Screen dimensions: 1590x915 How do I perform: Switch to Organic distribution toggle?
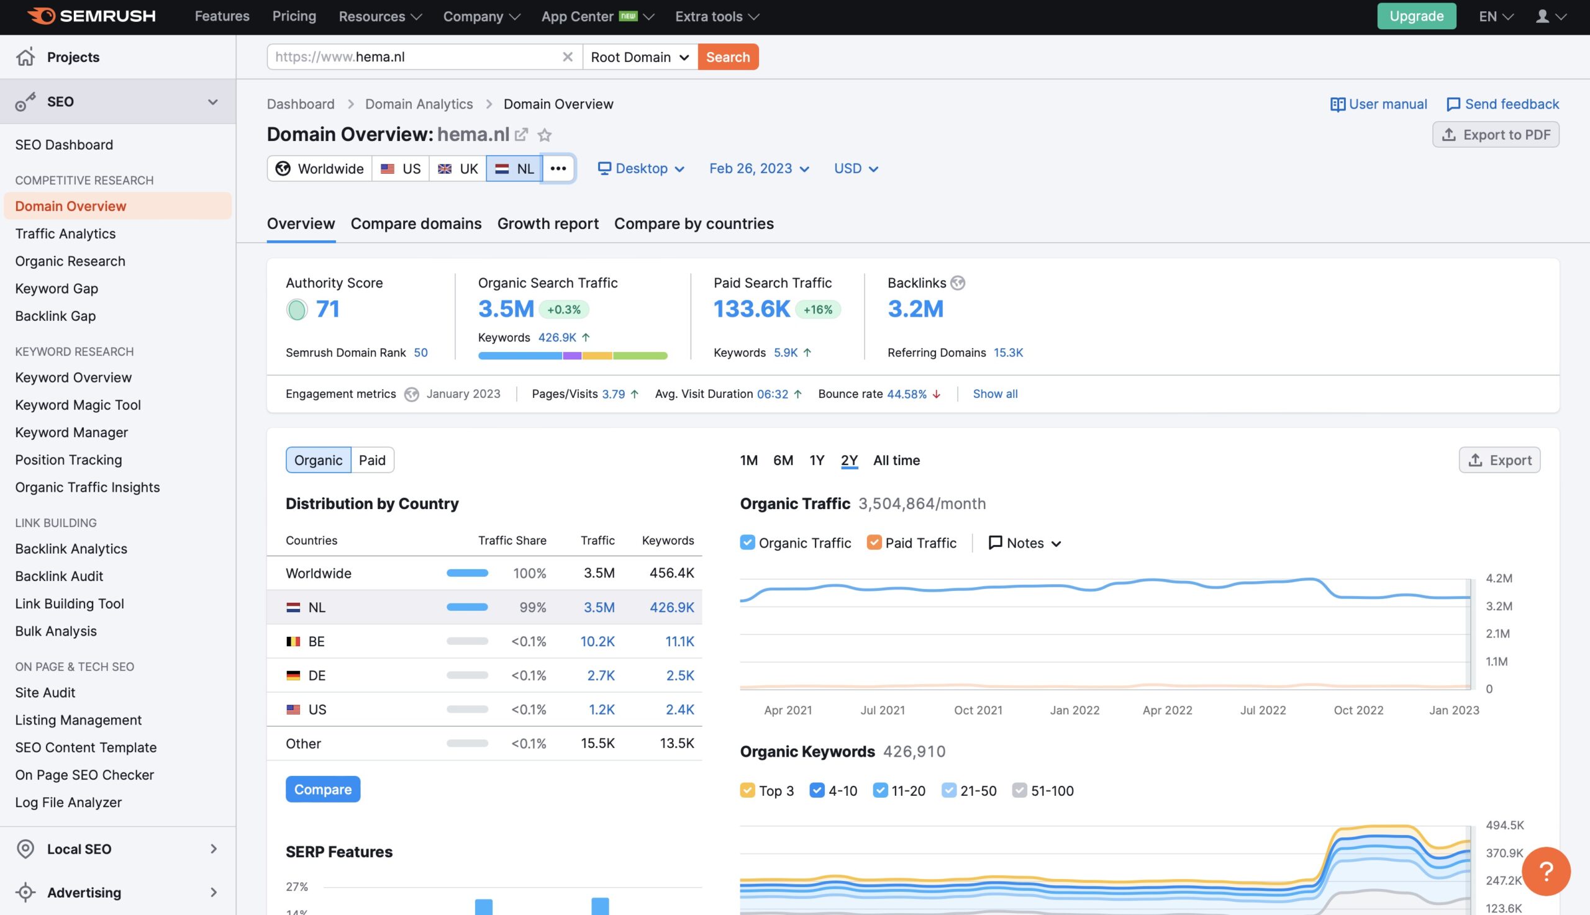coord(318,460)
